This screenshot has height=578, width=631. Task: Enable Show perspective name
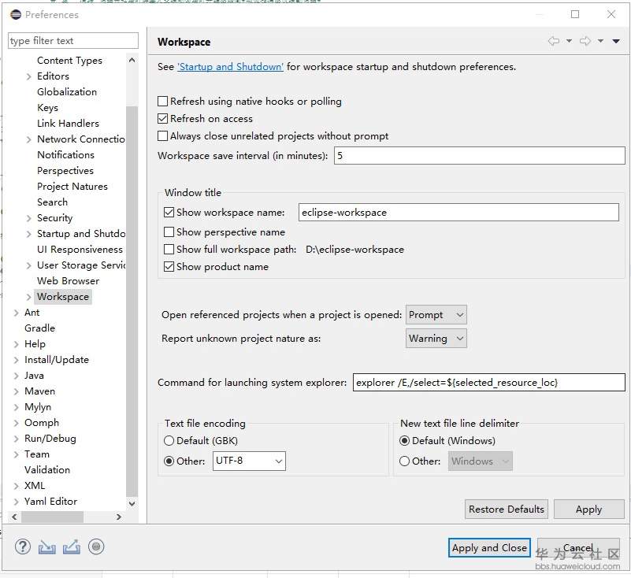169,232
